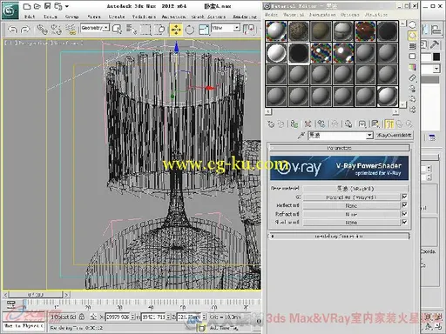Click the Save File icon in quick access toolbar
The width and height of the screenshot is (446, 334).
coord(47,6)
